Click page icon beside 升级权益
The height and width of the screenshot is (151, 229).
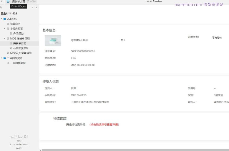click(11, 34)
